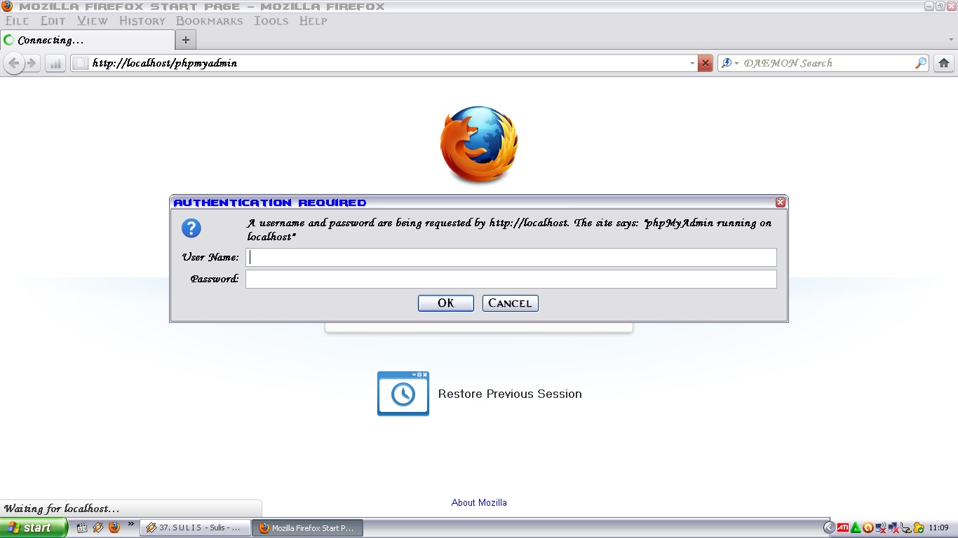Click the page identity icon in the URL bar
The width and height of the screenshot is (958, 538).
(81, 63)
